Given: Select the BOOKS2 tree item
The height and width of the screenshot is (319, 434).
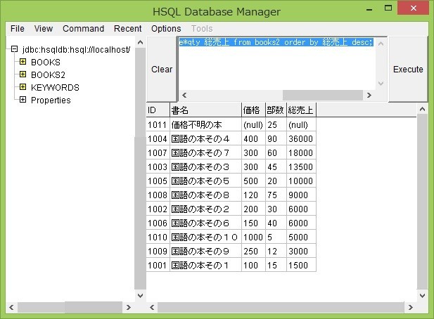Looking at the screenshot, I should (x=48, y=75).
